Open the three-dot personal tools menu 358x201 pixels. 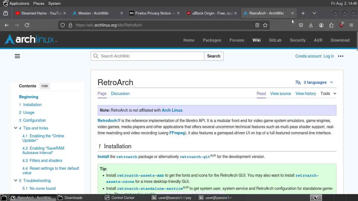click(x=341, y=56)
